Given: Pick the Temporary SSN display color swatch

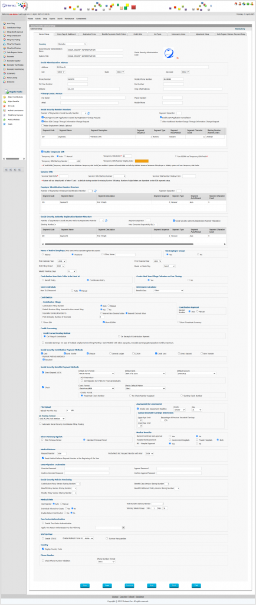Looking at the screenshot, I should pyautogui.click(x=142, y=161).
